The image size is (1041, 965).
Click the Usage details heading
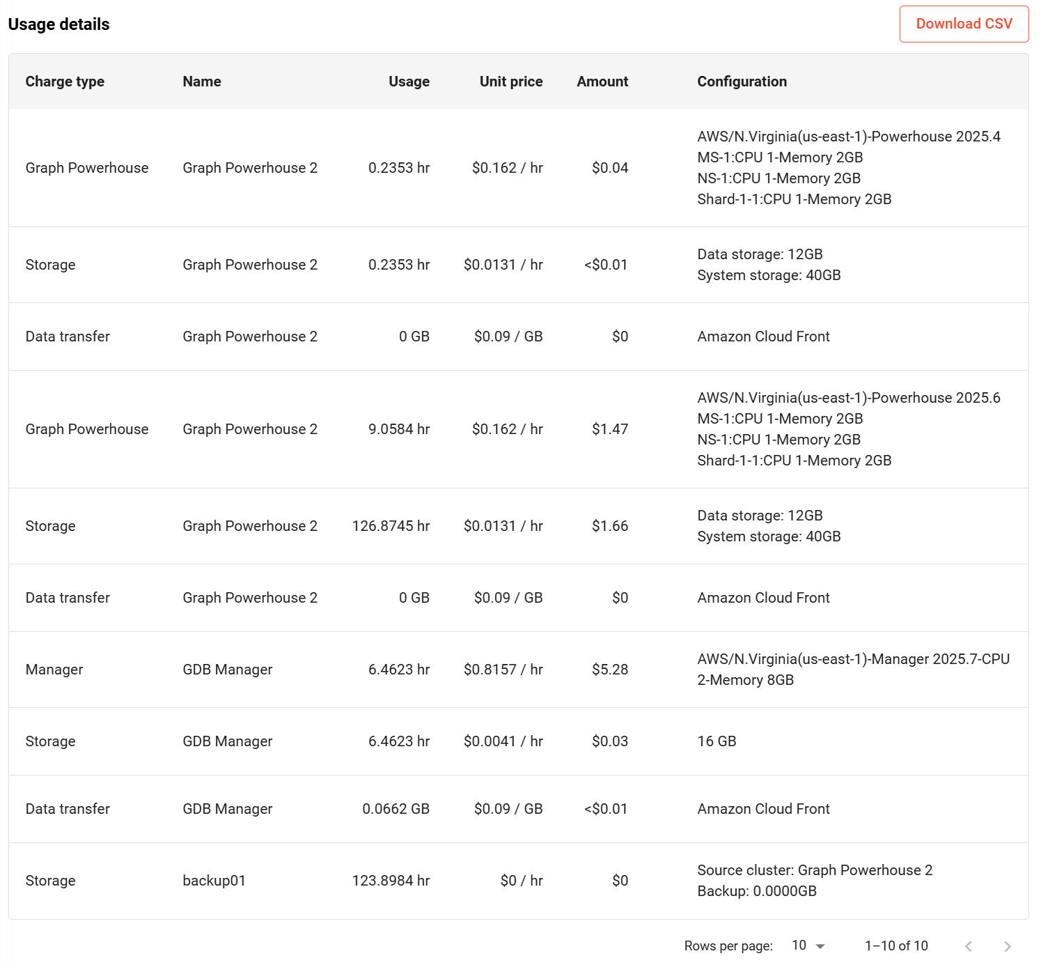click(x=58, y=24)
